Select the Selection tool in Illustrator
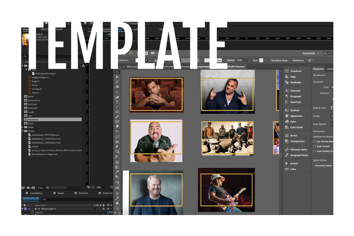The height and width of the screenshot is (236, 354). click(x=117, y=72)
